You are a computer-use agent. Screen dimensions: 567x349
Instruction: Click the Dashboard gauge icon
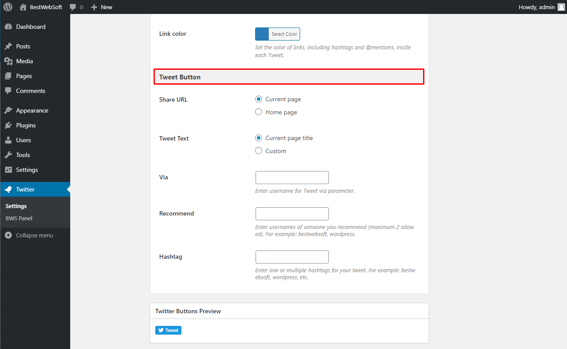[x=8, y=27]
